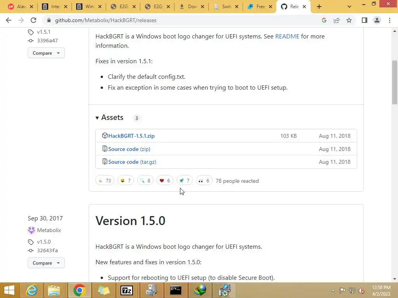The height and width of the screenshot is (298, 398).
Task: Click the Chrome icon in the taskbar
Action: 79,290
